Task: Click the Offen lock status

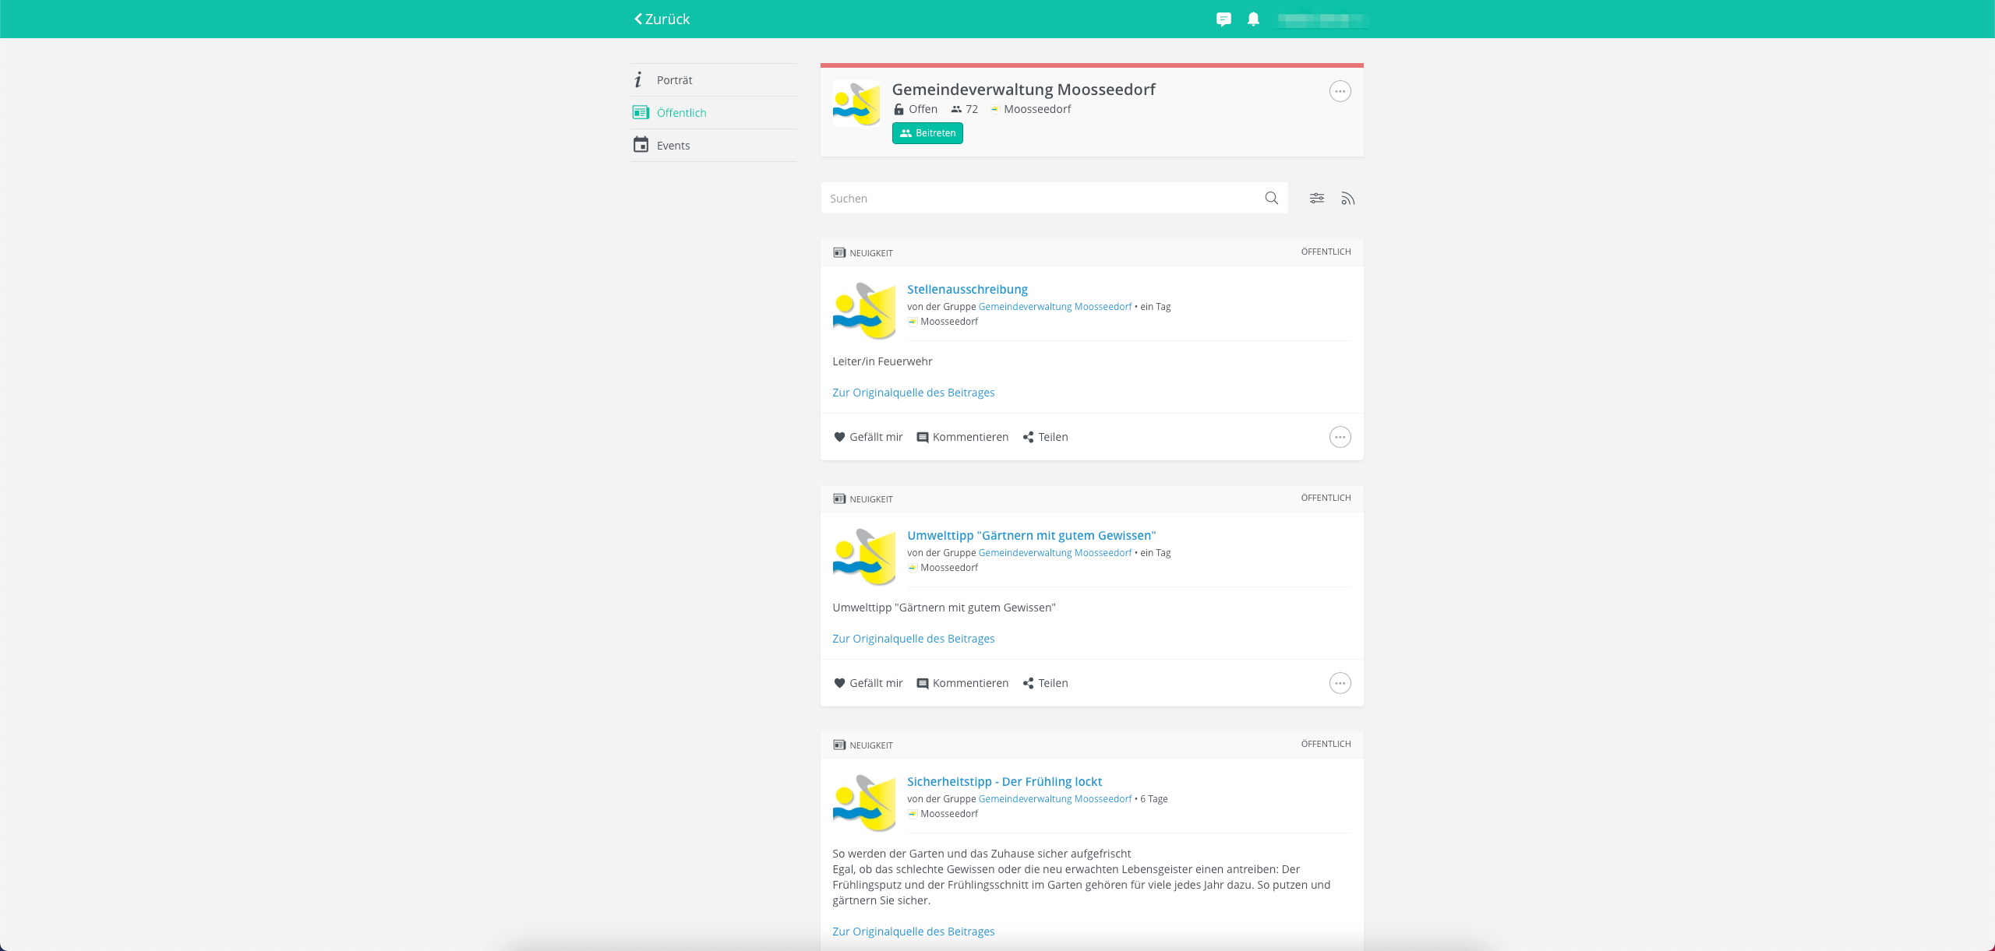Action: pyautogui.click(x=915, y=109)
